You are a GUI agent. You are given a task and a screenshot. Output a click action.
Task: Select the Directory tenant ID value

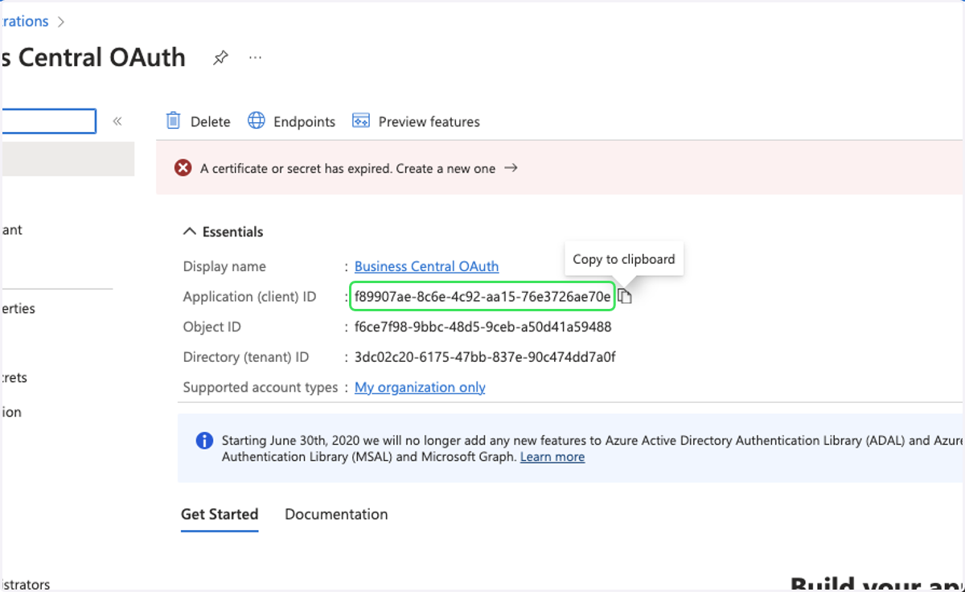485,357
